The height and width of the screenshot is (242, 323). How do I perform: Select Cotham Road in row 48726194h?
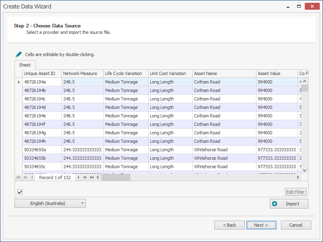[224, 141]
